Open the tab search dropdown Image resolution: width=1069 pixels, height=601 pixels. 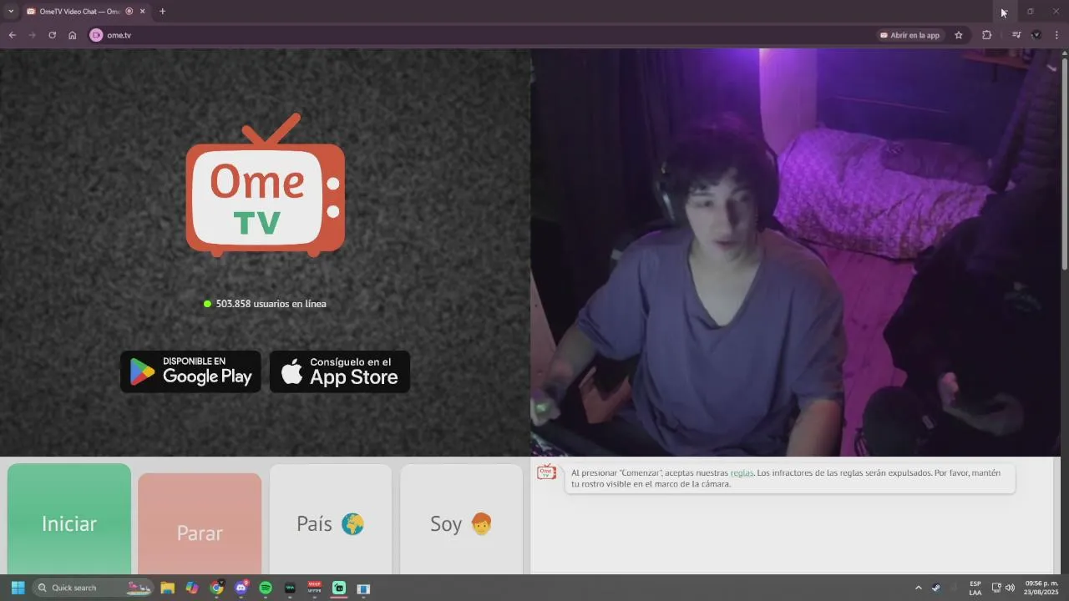click(11, 12)
